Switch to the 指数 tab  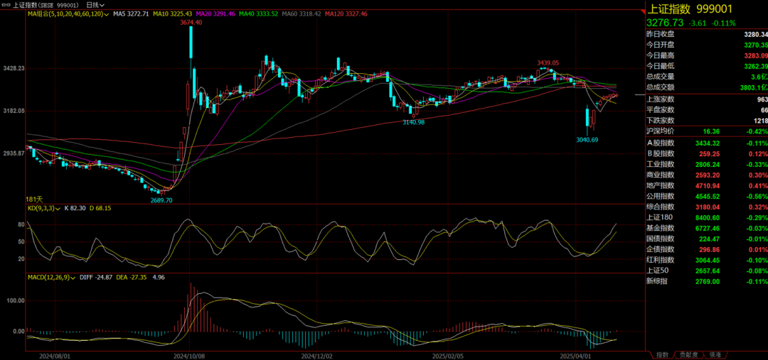[662, 354]
